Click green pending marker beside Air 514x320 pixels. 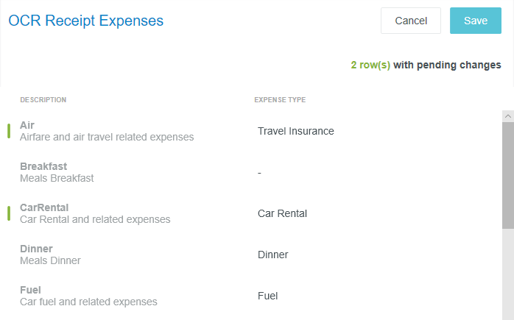pos(8,131)
